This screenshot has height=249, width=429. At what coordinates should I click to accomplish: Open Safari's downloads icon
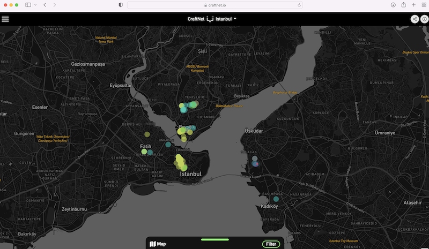coord(393,5)
